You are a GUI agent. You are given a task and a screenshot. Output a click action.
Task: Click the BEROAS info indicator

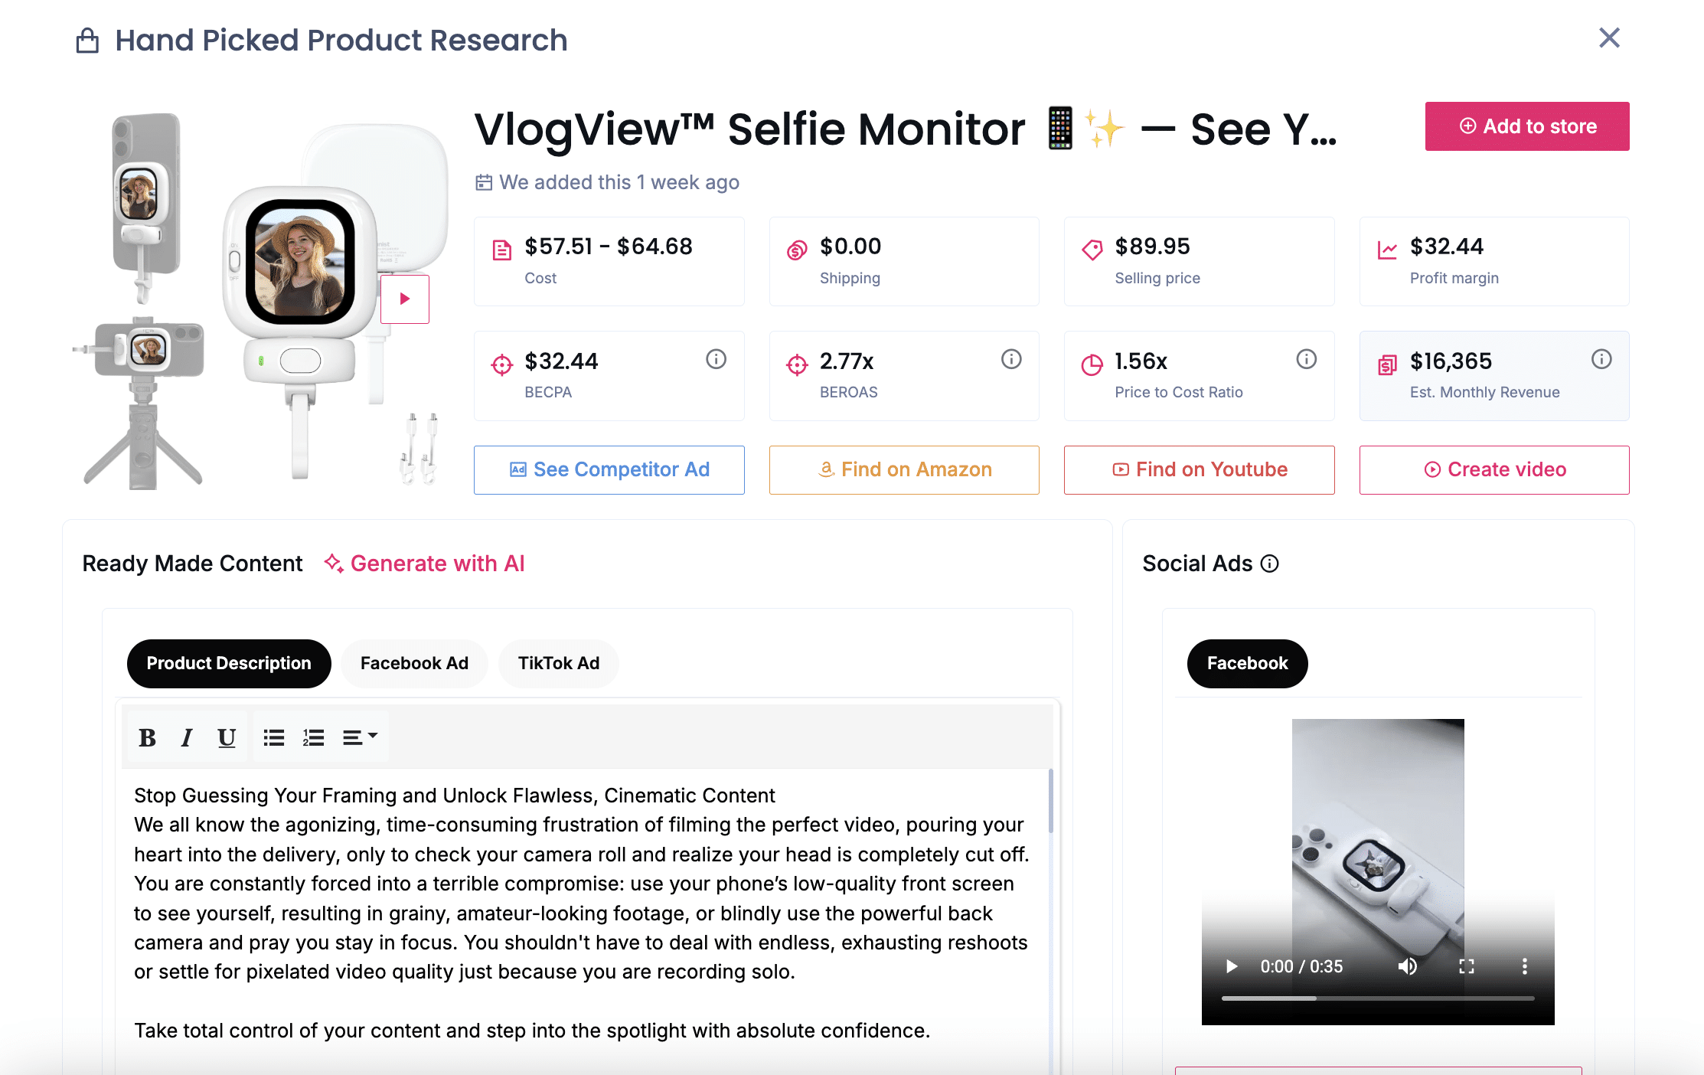coord(1011,358)
